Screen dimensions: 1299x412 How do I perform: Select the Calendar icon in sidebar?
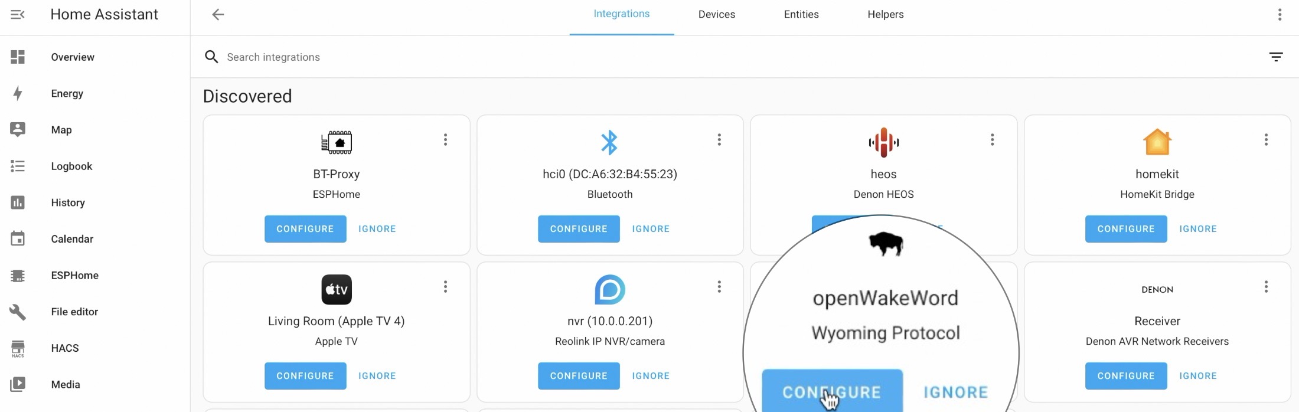(18, 238)
